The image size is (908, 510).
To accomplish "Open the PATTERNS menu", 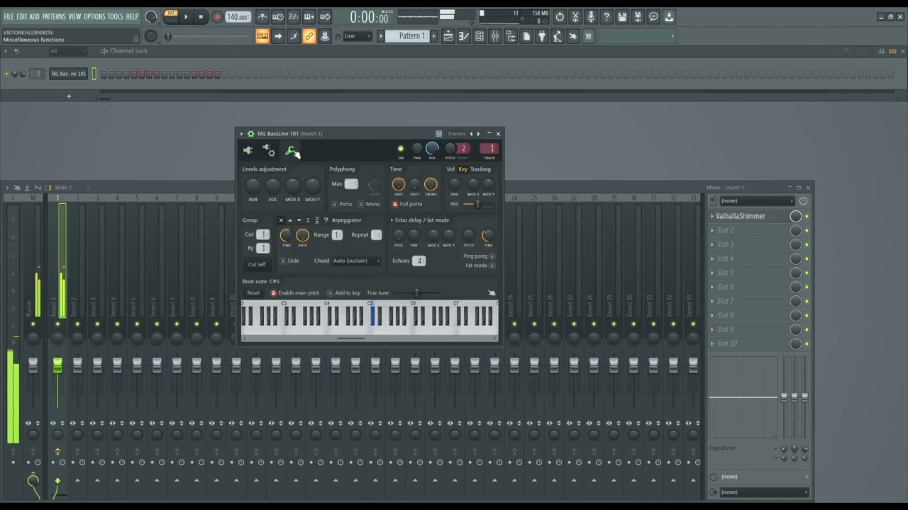I will point(54,17).
